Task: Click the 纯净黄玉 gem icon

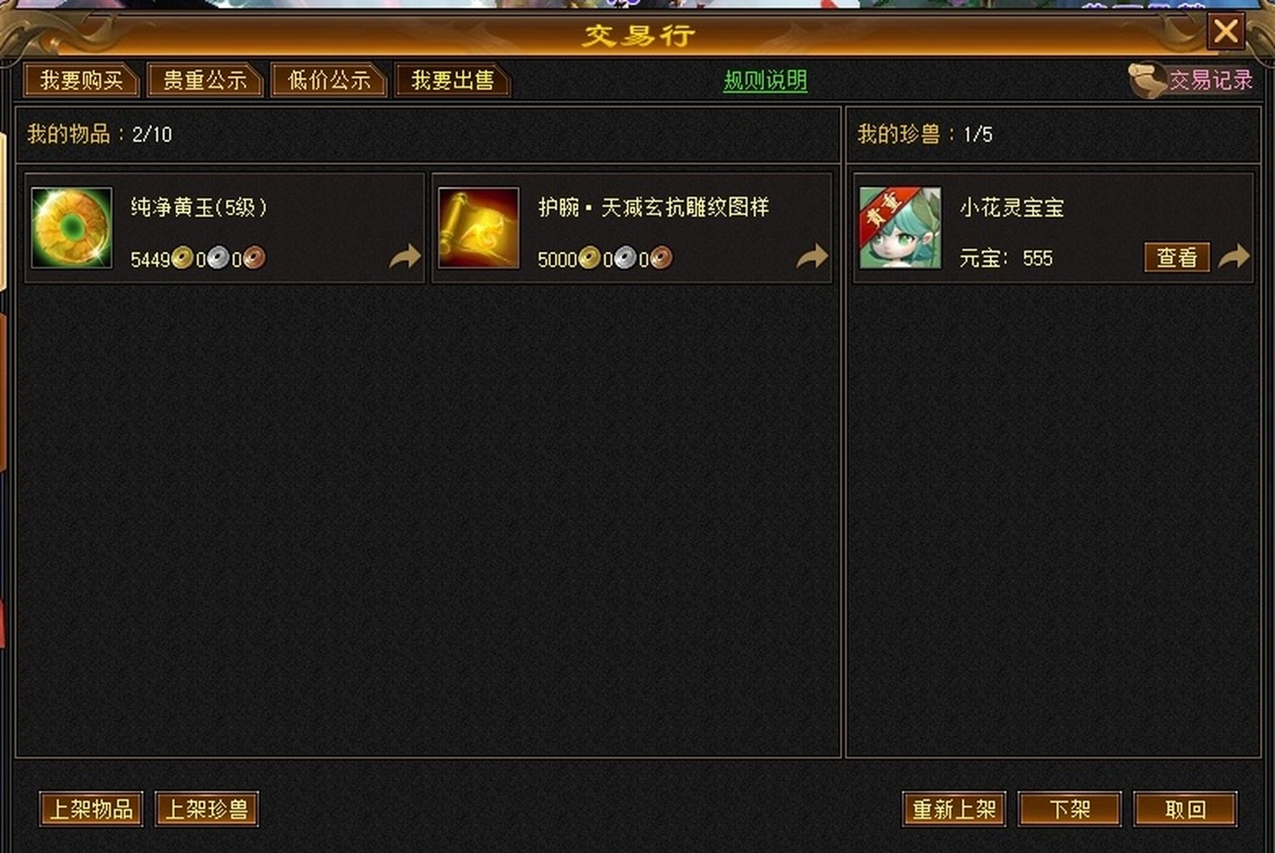Action: click(71, 228)
